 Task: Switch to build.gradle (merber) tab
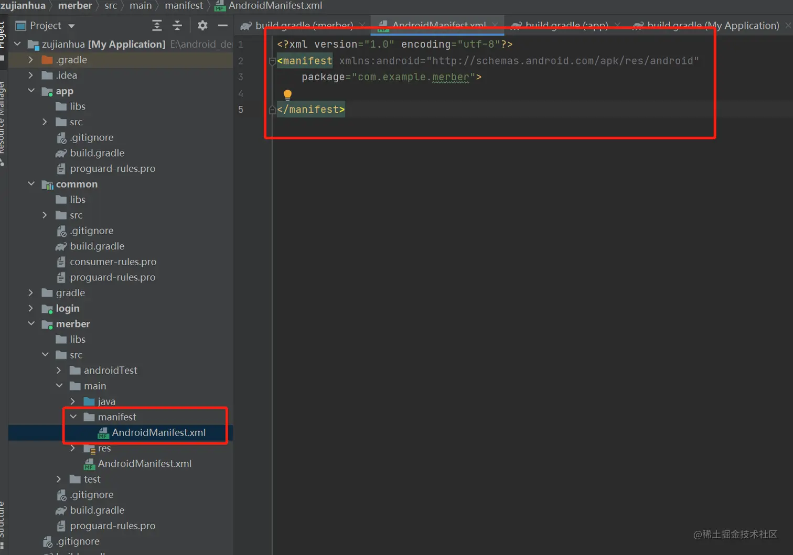tap(304, 25)
